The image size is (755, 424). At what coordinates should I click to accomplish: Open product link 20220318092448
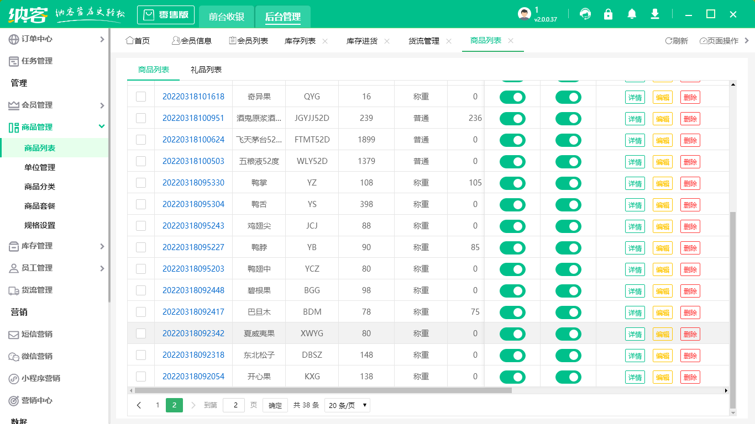pyautogui.click(x=193, y=290)
